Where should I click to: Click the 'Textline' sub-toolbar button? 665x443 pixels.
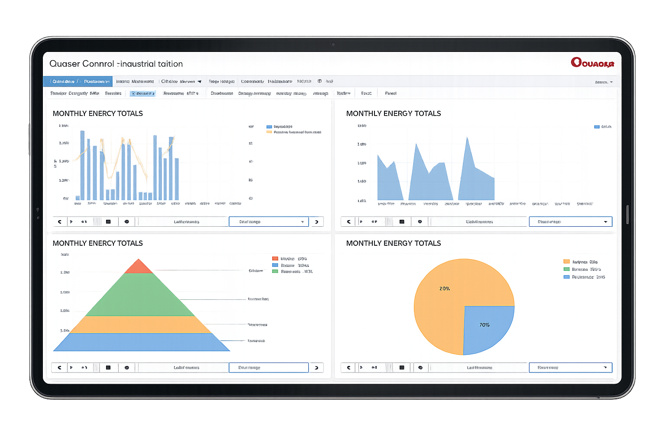pyautogui.click(x=344, y=93)
